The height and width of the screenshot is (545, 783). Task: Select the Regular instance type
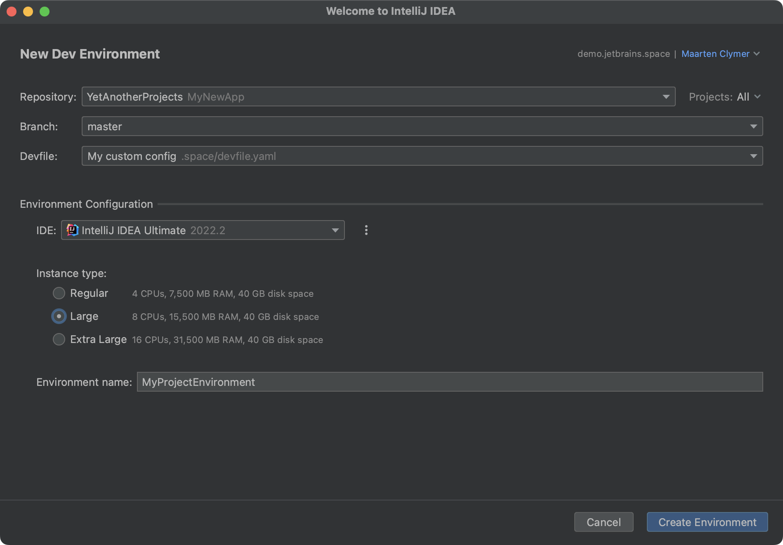click(59, 293)
